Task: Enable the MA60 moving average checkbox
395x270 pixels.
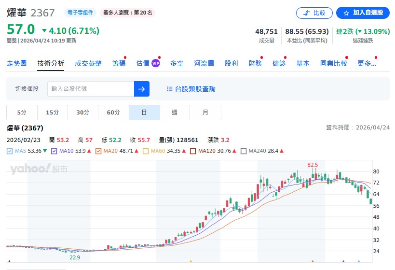Action: click(x=145, y=151)
